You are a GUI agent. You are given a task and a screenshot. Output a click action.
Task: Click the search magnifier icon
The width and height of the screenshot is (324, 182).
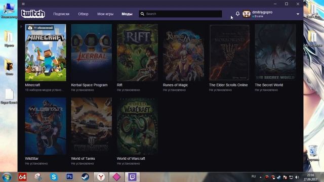(x=142, y=14)
